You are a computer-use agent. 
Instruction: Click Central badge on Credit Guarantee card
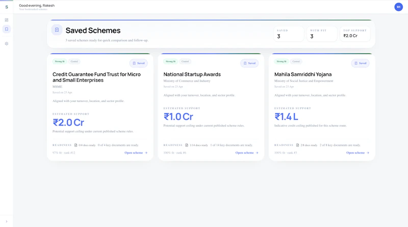coord(74,61)
